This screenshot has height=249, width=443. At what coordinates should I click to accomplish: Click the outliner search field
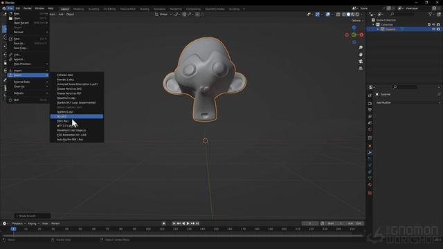pyautogui.click(x=402, y=14)
